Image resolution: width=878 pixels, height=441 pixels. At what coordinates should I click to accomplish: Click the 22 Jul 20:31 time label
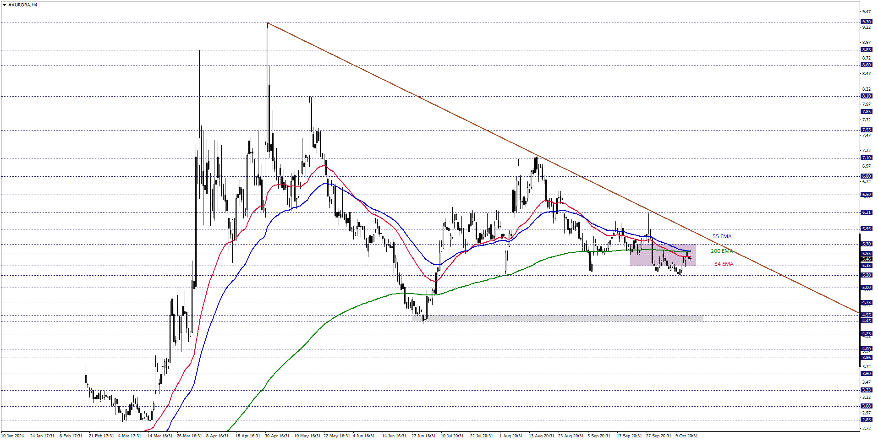pyautogui.click(x=482, y=436)
